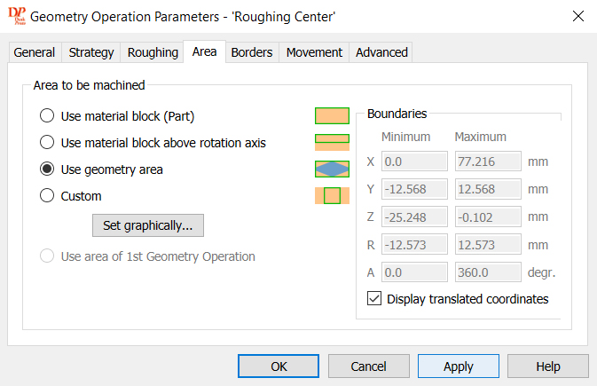This screenshot has height=386, width=597.
Task: Click the DeskProto app icon in title bar
Action: (x=17, y=16)
